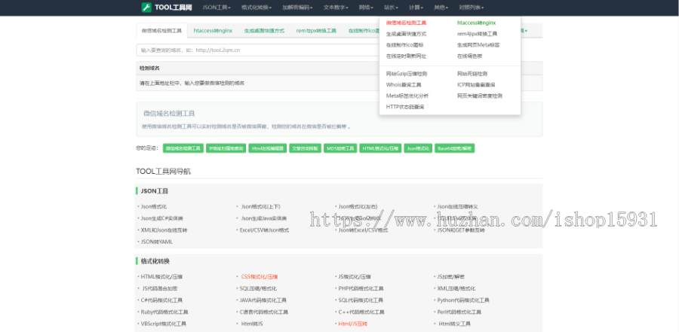The image size is (679, 332).
Task: Select 网站Gzip压缩检测 menu entry
Action: [407, 74]
